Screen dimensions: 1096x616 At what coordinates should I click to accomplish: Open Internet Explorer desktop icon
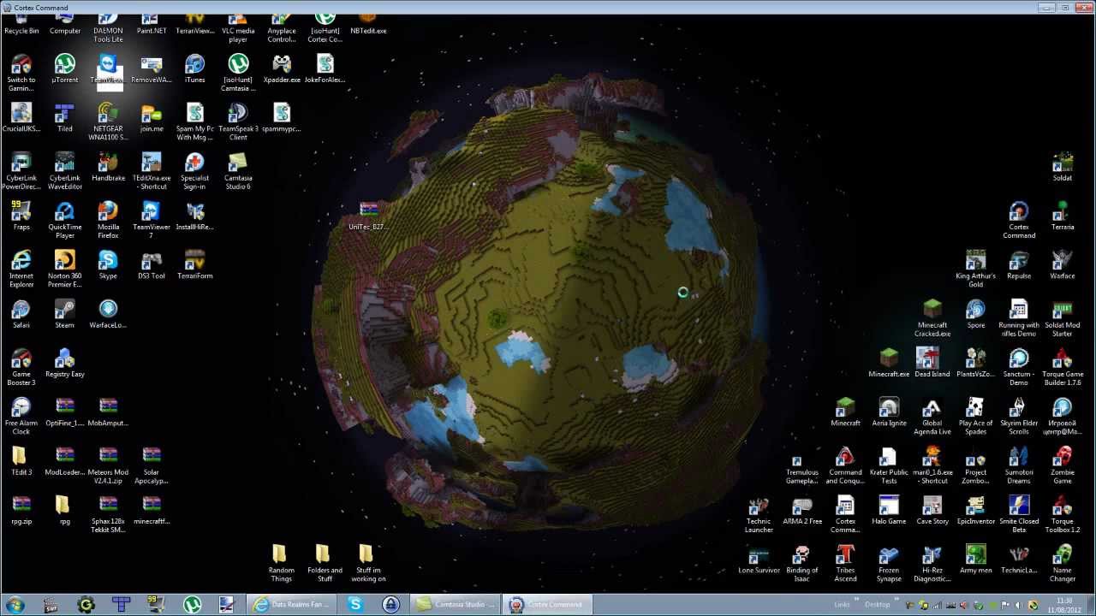pos(21,269)
